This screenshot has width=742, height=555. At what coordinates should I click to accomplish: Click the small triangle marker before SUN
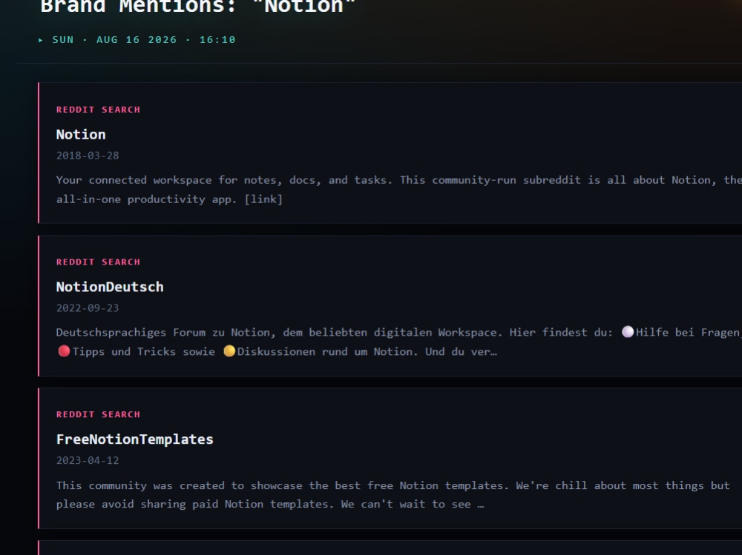point(41,40)
